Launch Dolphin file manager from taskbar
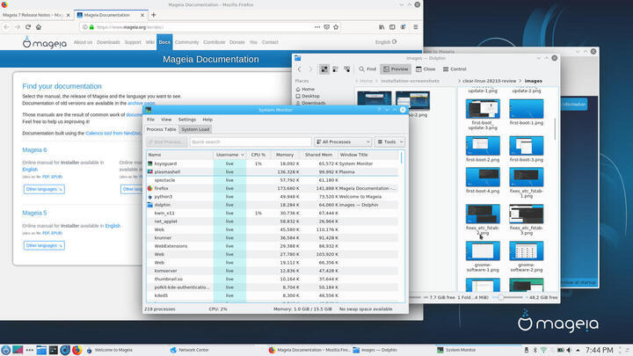 pos(41,350)
